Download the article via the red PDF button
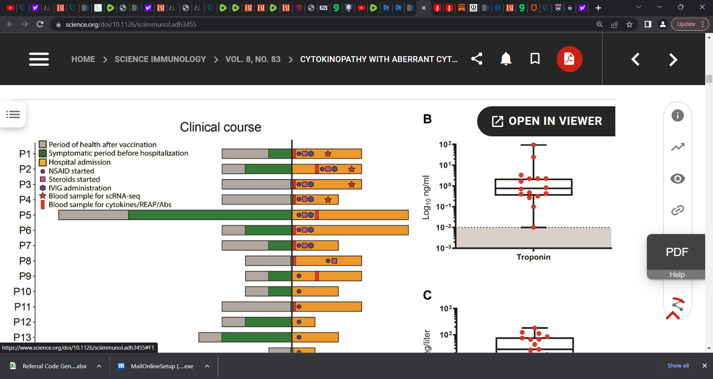 click(x=569, y=59)
